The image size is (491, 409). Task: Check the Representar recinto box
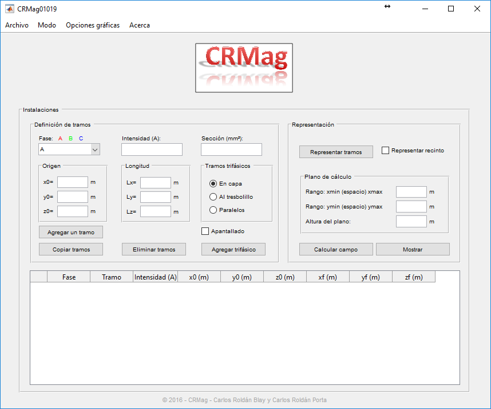(385, 151)
